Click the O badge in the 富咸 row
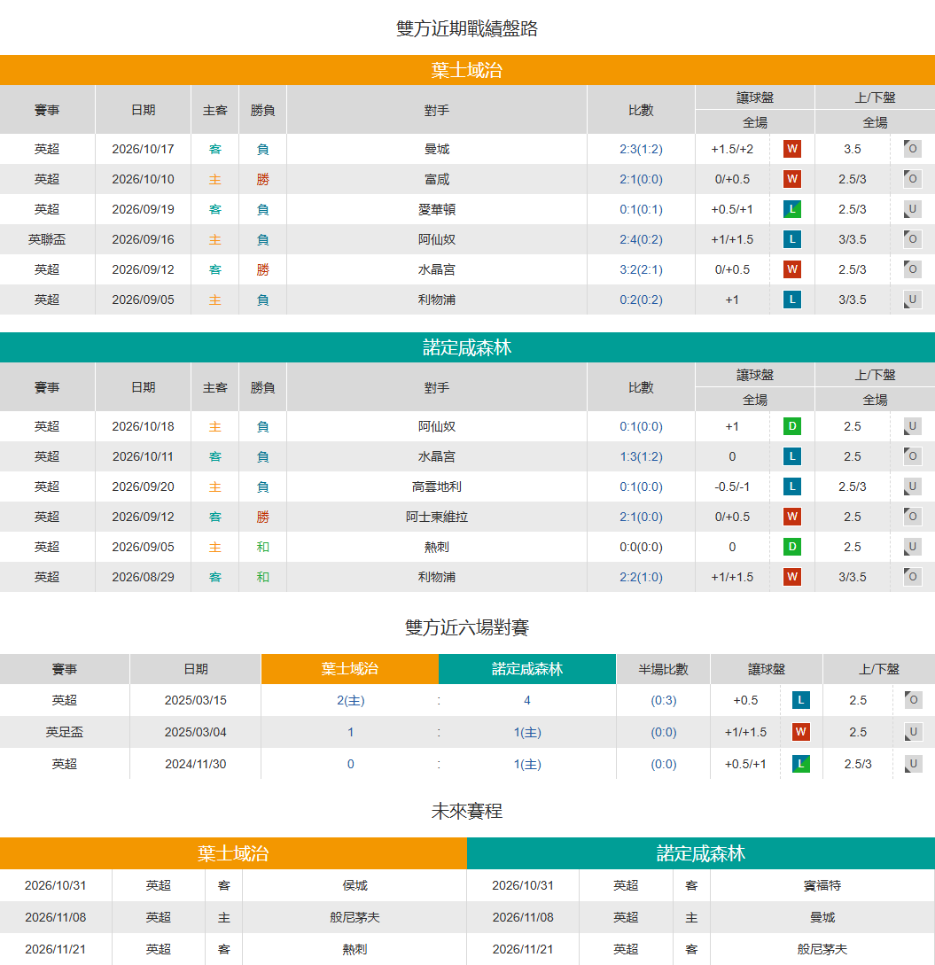 click(x=912, y=179)
